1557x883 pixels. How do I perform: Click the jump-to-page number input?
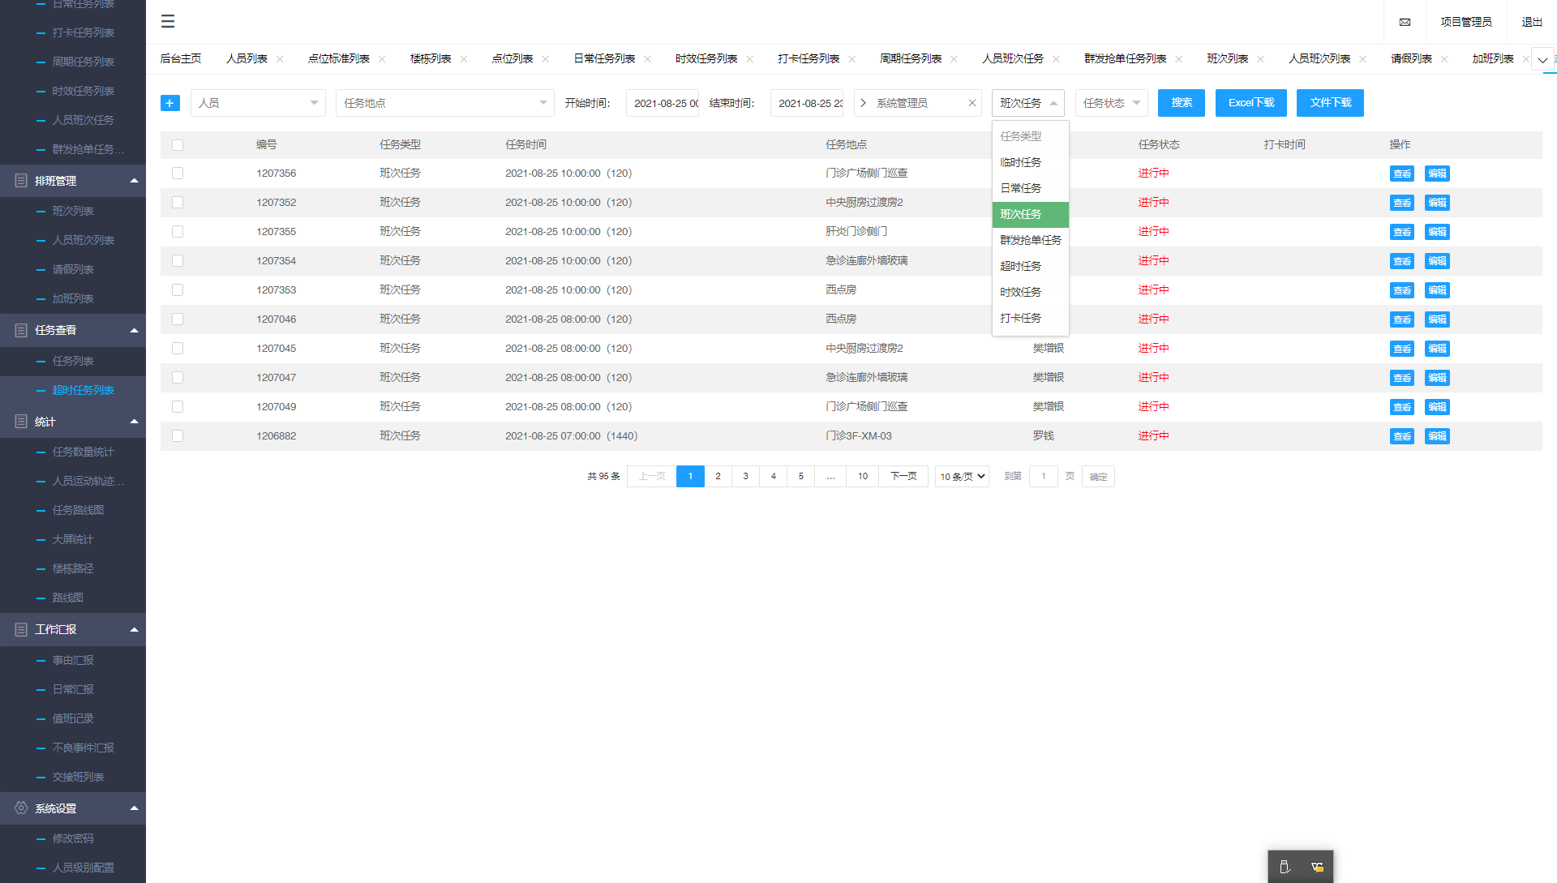tap(1044, 477)
